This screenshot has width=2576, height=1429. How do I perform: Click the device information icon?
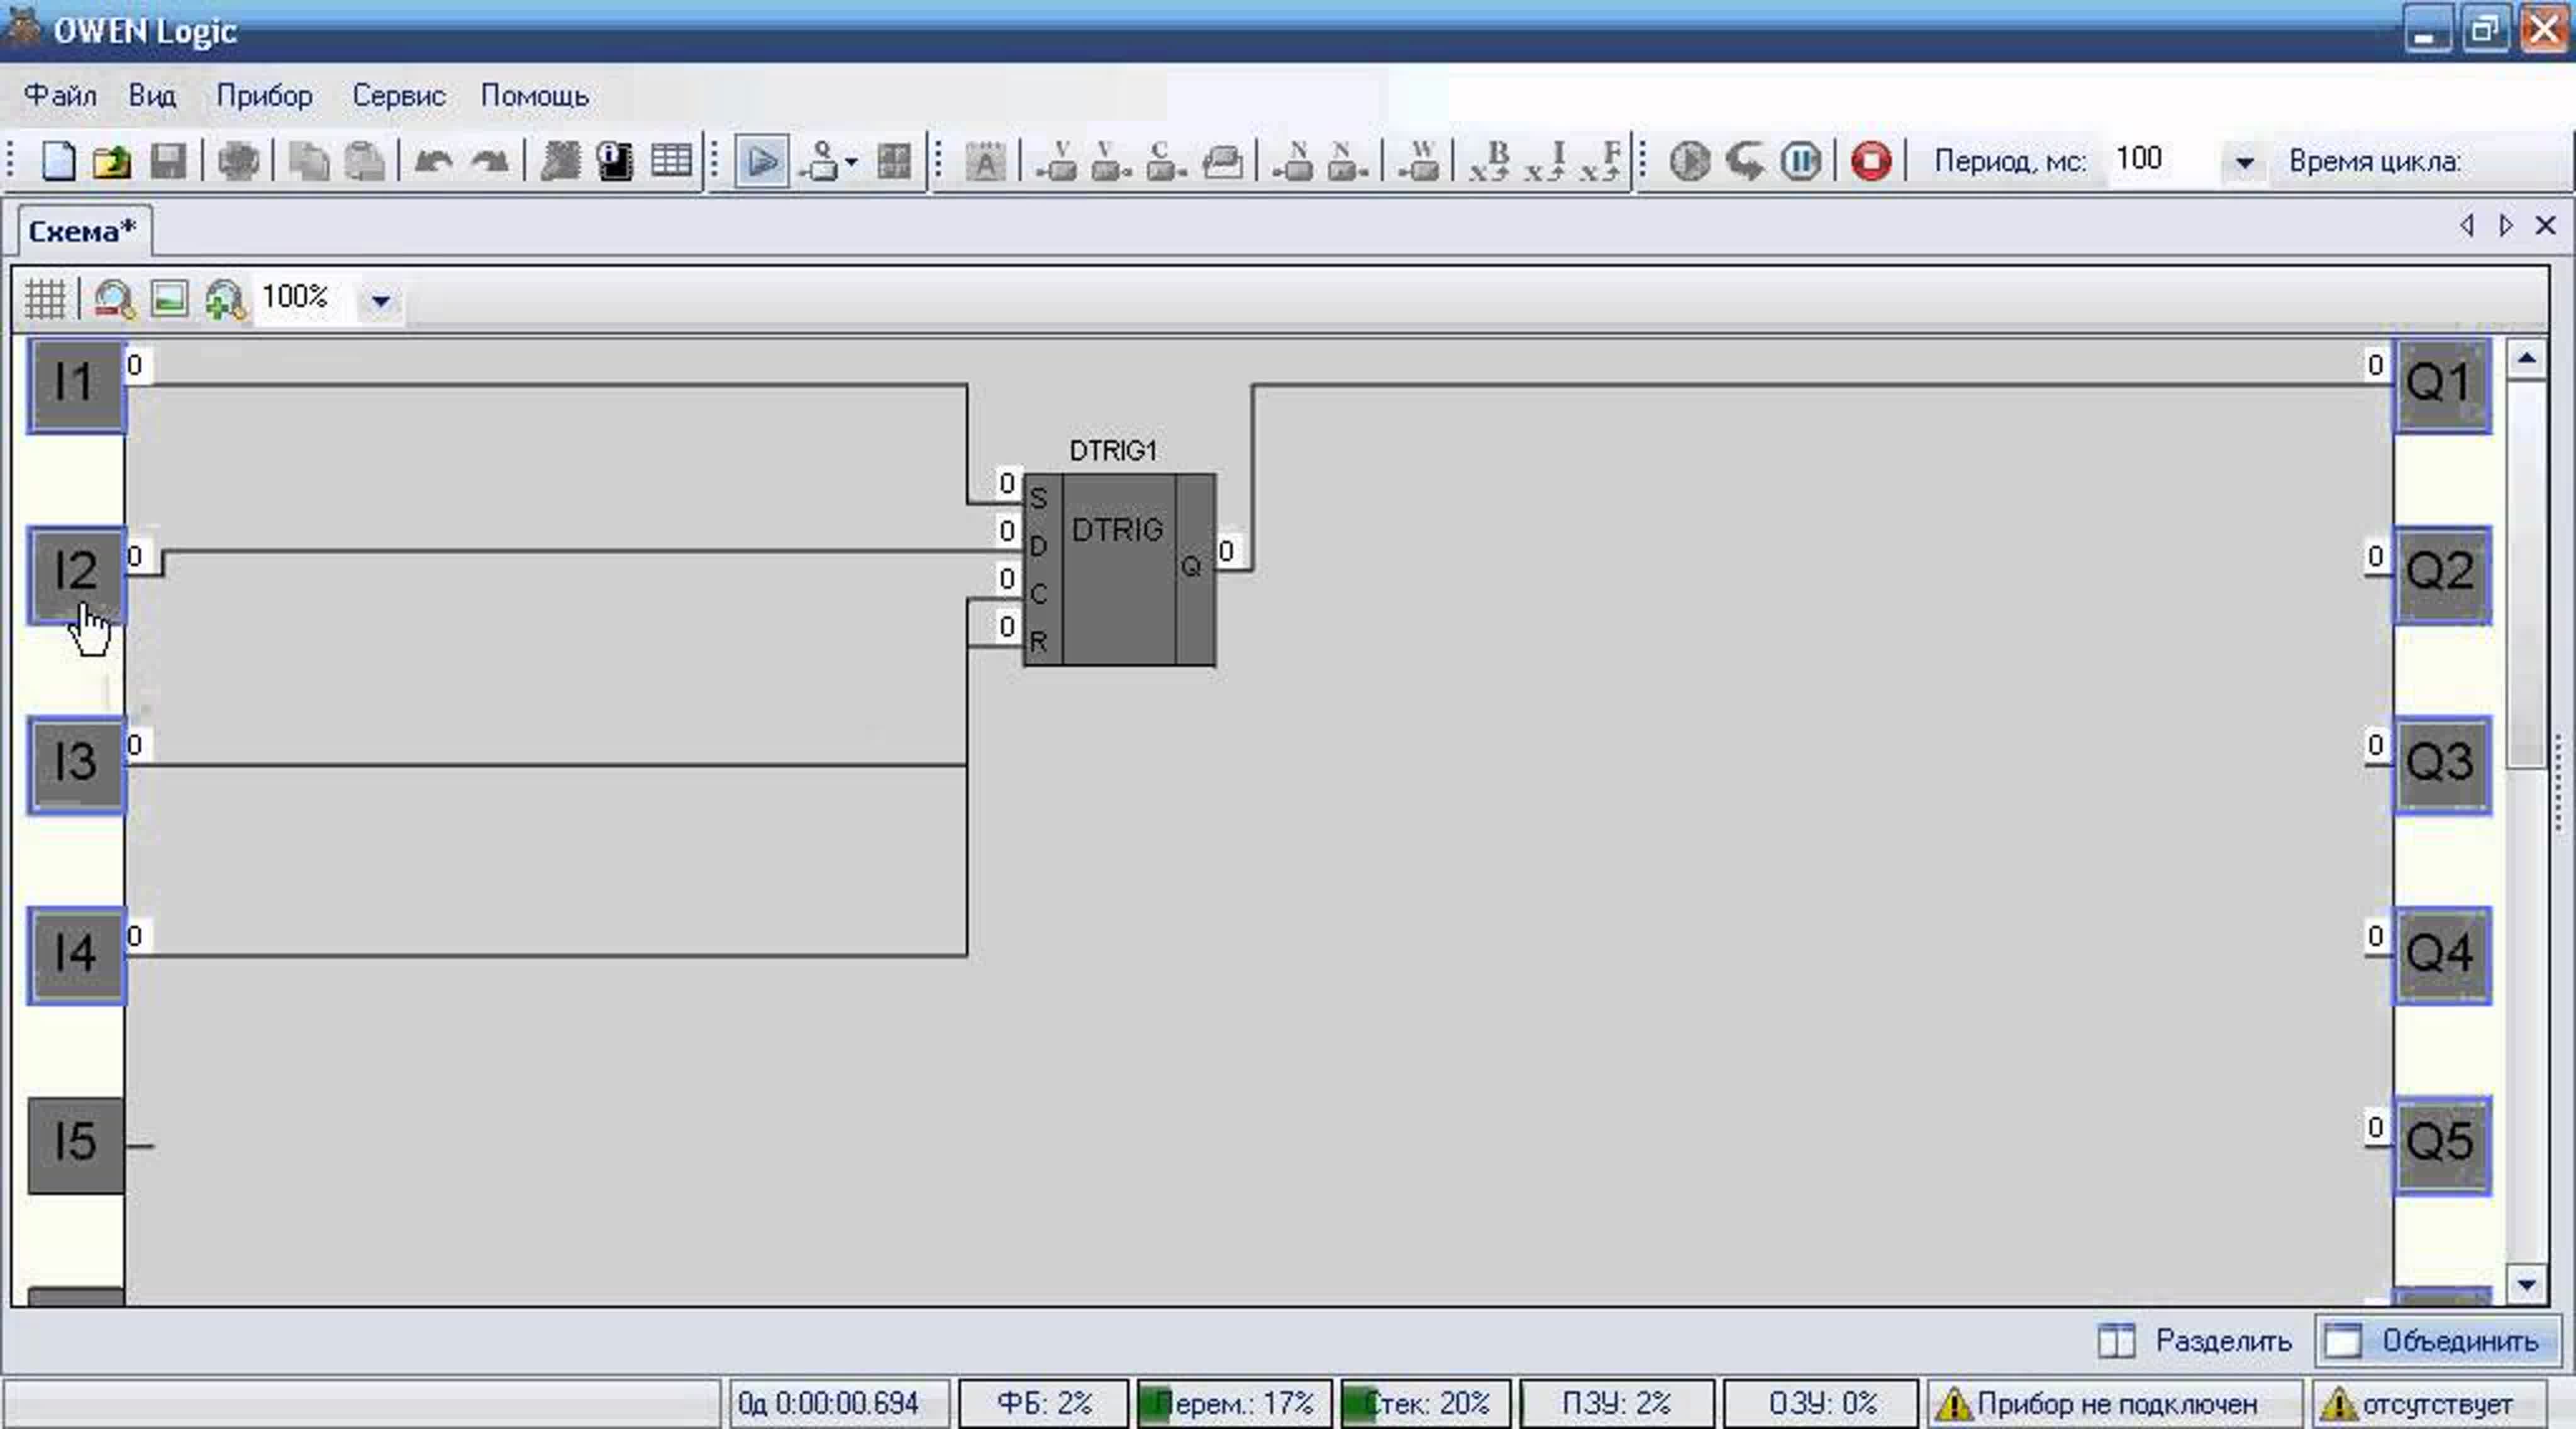(x=615, y=161)
